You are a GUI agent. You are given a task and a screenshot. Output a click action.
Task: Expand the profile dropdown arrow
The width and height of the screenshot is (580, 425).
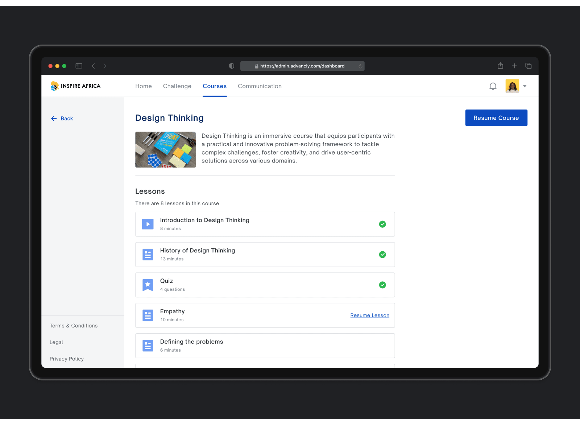point(525,86)
